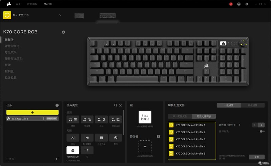This screenshot has width=271, height=166.
Task: Close the 任务类型 panel with the X
Action: click(121, 105)
